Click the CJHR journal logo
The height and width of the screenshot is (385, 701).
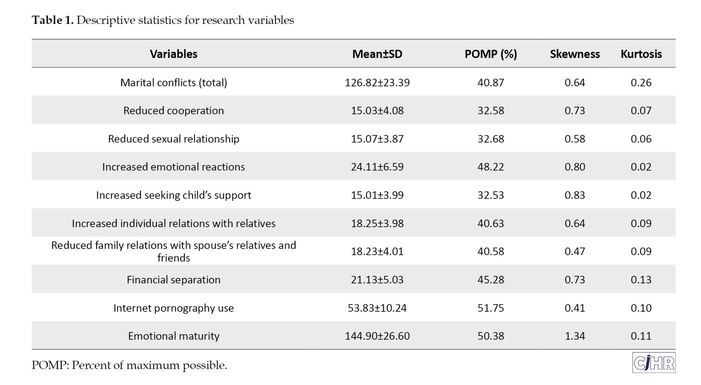[654, 363]
